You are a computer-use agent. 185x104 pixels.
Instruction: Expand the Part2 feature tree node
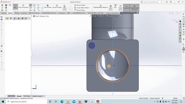tap(32, 16)
